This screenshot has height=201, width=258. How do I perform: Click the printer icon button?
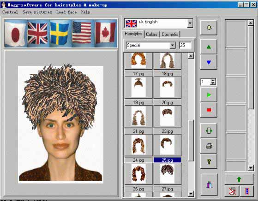click(x=209, y=146)
